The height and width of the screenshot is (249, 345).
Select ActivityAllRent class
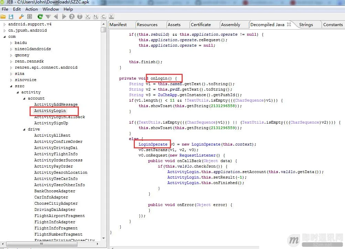pyautogui.click(x=52, y=135)
